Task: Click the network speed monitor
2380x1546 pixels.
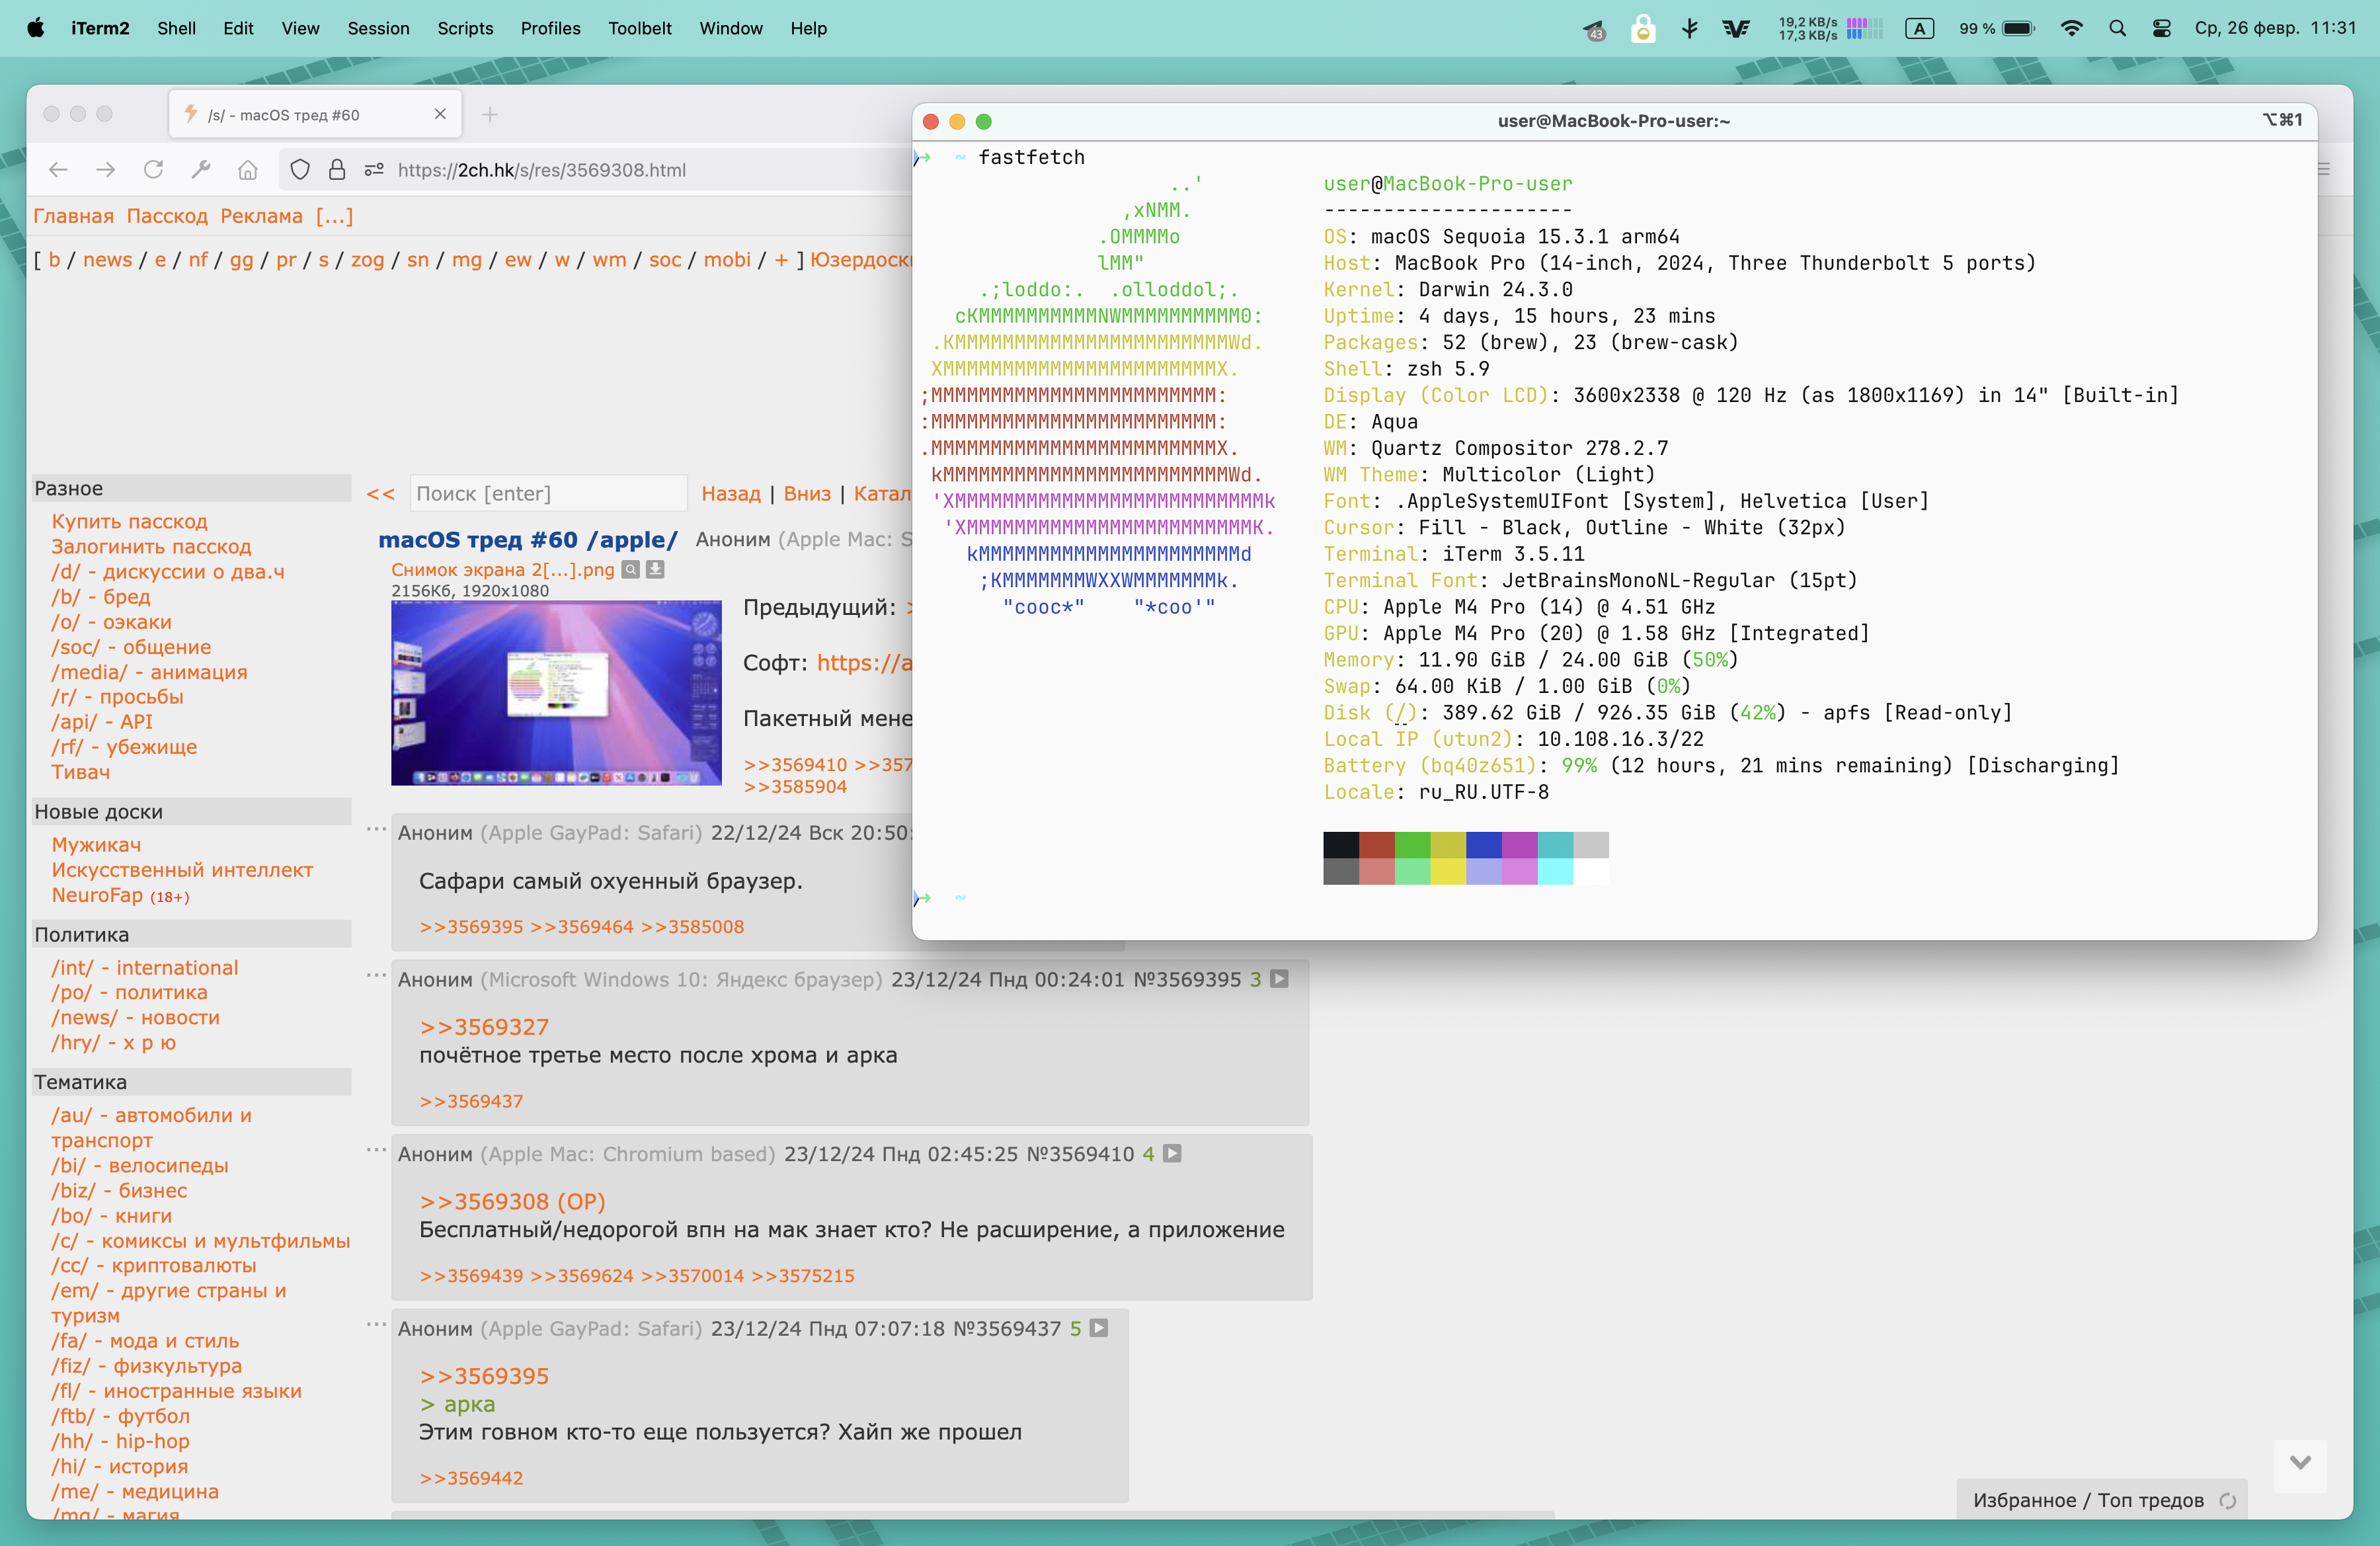Action: point(1829,28)
